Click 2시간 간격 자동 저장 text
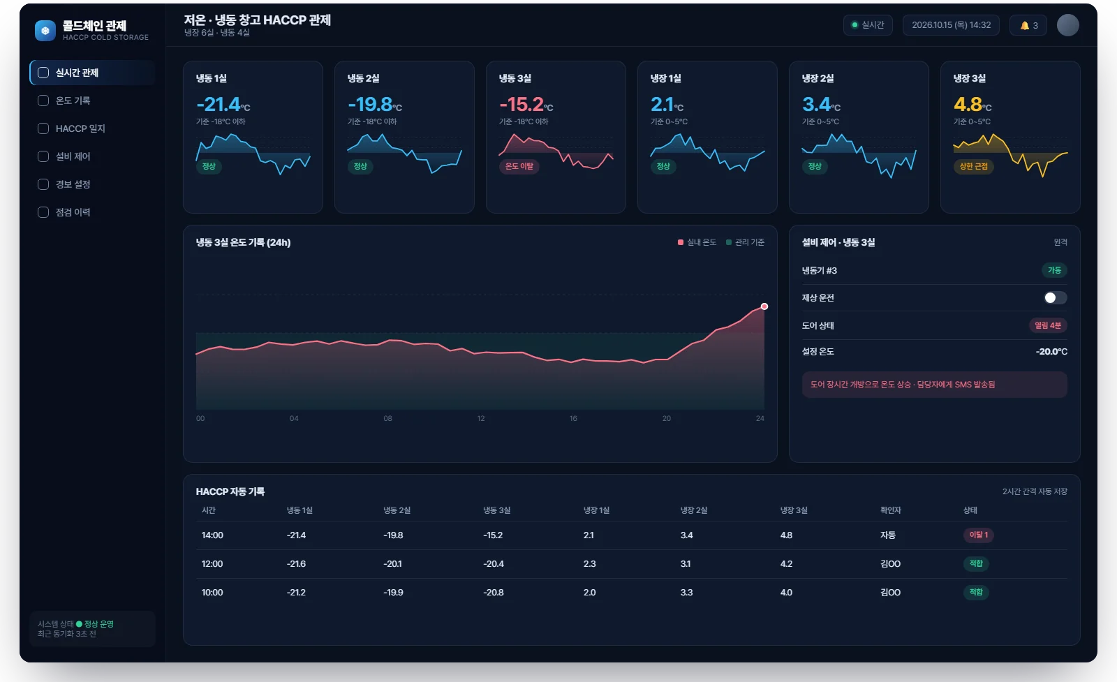The height and width of the screenshot is (682, 1117). [x=1035, y=491]
